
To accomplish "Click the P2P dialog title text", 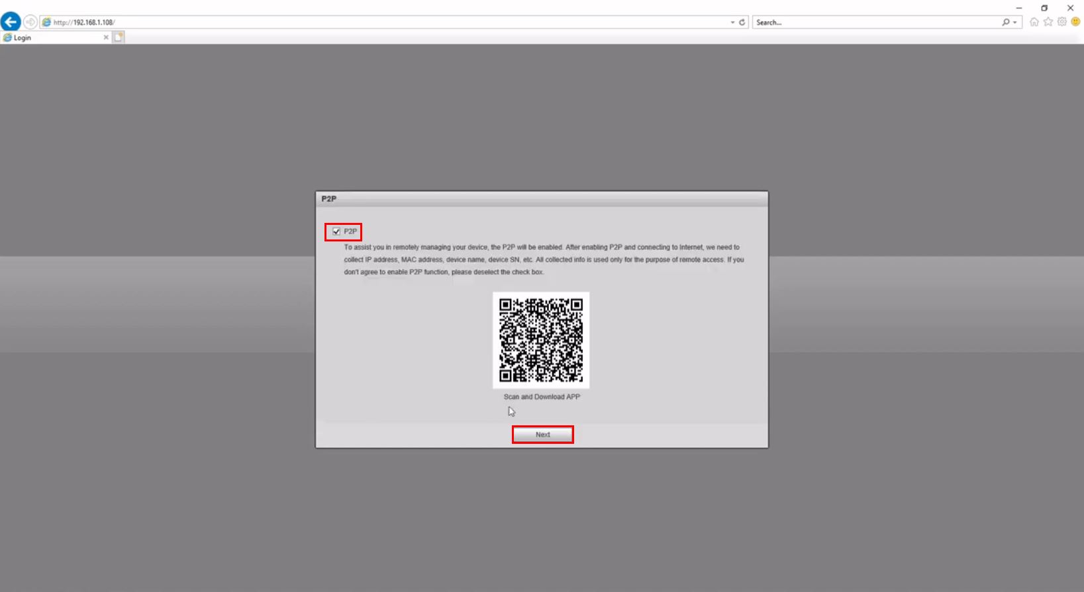I will point(329,198).
